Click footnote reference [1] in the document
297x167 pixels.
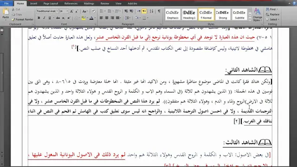click(74, 46)
